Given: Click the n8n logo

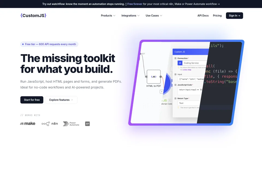Looking at the screenshot, I should (x=50, y=123).
